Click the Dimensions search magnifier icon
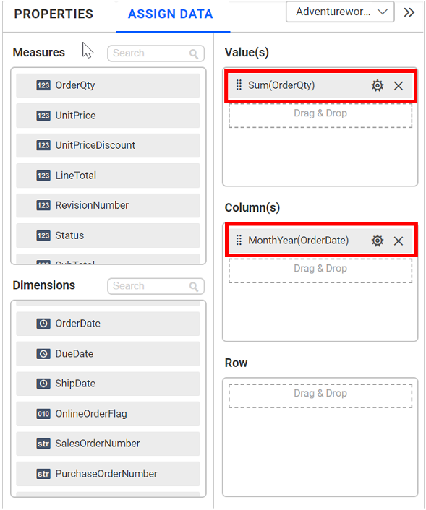The image size is (426, 510). pyautogui.click(x=194, y=287)
